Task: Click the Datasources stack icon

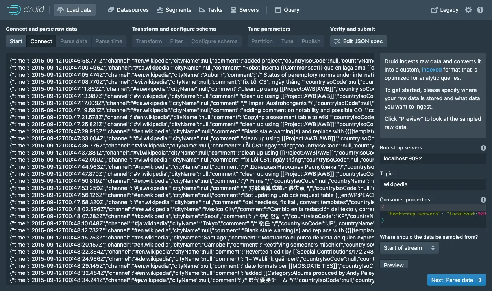Action: click(111, 10)
